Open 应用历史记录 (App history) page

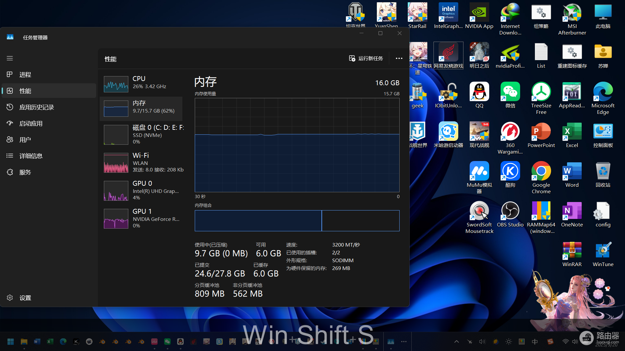point(49,107)
